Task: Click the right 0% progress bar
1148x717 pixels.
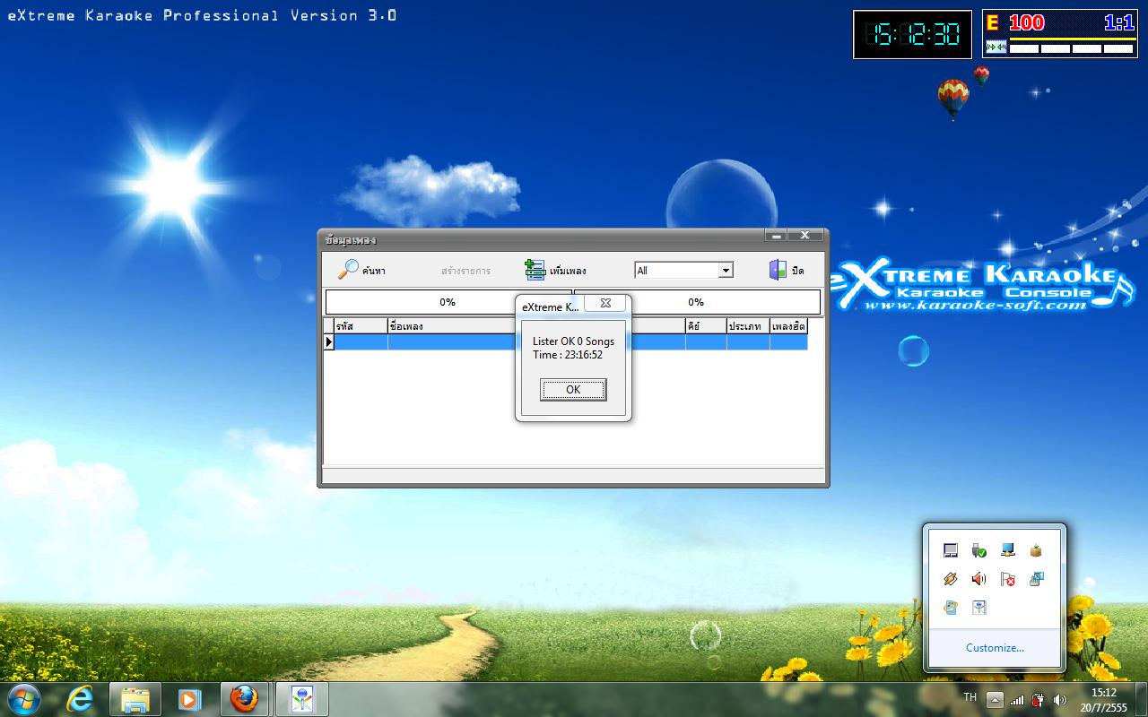Action: point(696,302)
